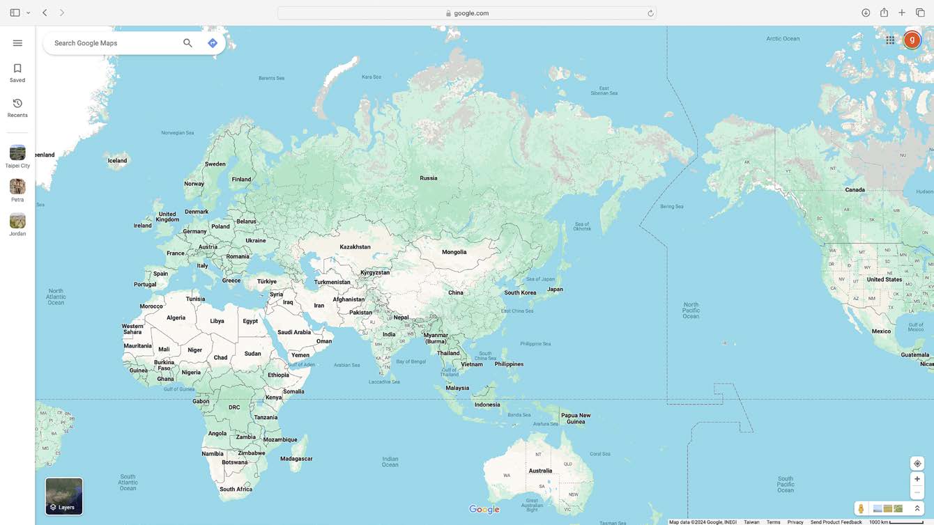Open the Google account avatar

[x=912, y=40]
